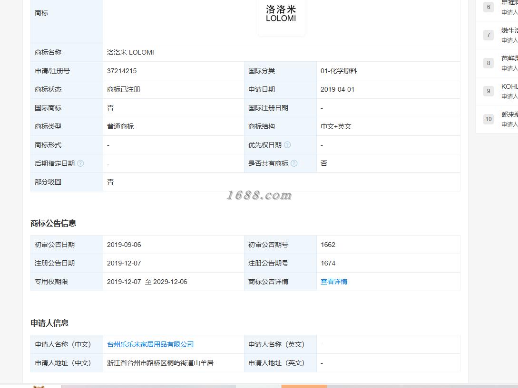This screenshot has height=388, width=518.
Task: Click preliminary announcement issue 1662
Action: click(x=328, y=245)
